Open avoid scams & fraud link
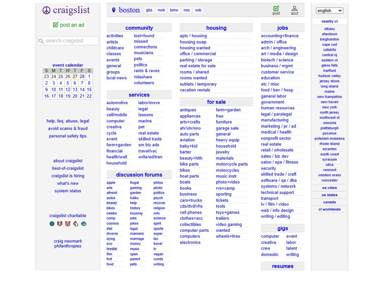Viewport: 373px width, 283px height. coord(68,128)
